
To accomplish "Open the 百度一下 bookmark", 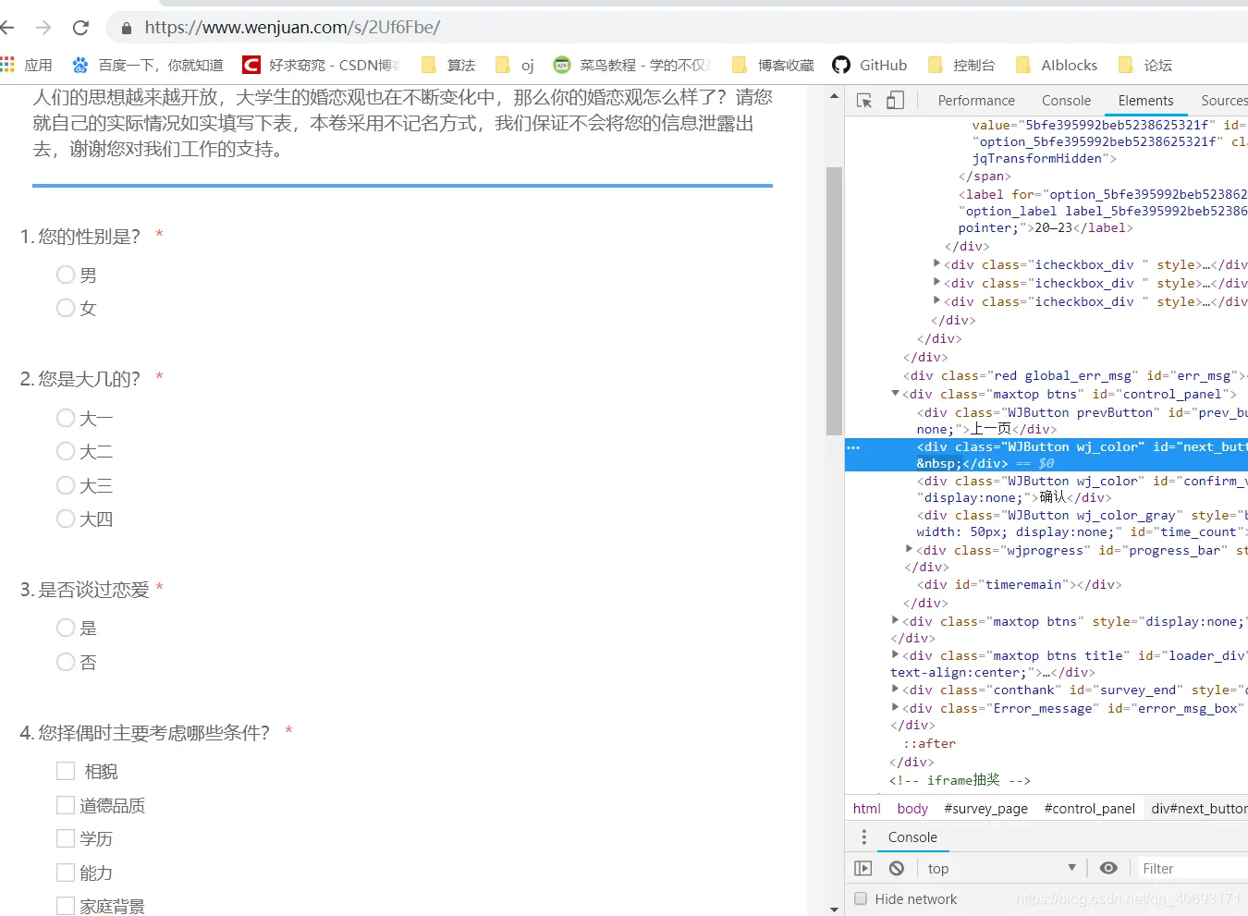I will tap(148, 65).
